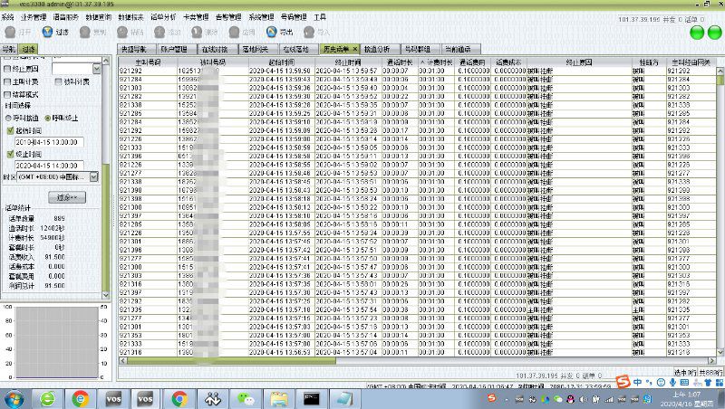Select the 呼叫终止 radio button
Image resolution: width=725 pixels, height=409 pixels.
48,117
